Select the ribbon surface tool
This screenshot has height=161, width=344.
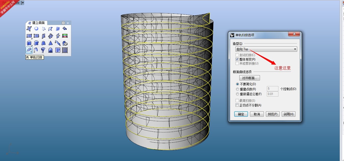pyautogui.click(x=58, y=43)
